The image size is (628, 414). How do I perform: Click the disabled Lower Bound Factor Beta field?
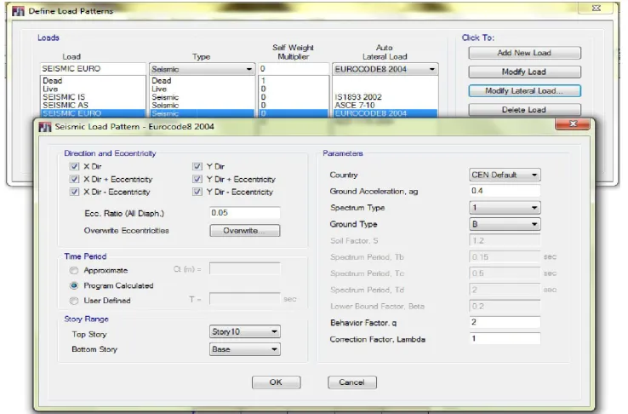(505, 306)
